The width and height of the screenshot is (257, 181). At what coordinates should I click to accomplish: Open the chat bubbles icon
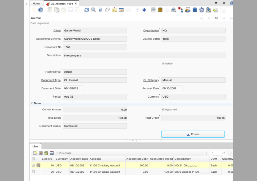pos(107,10)
